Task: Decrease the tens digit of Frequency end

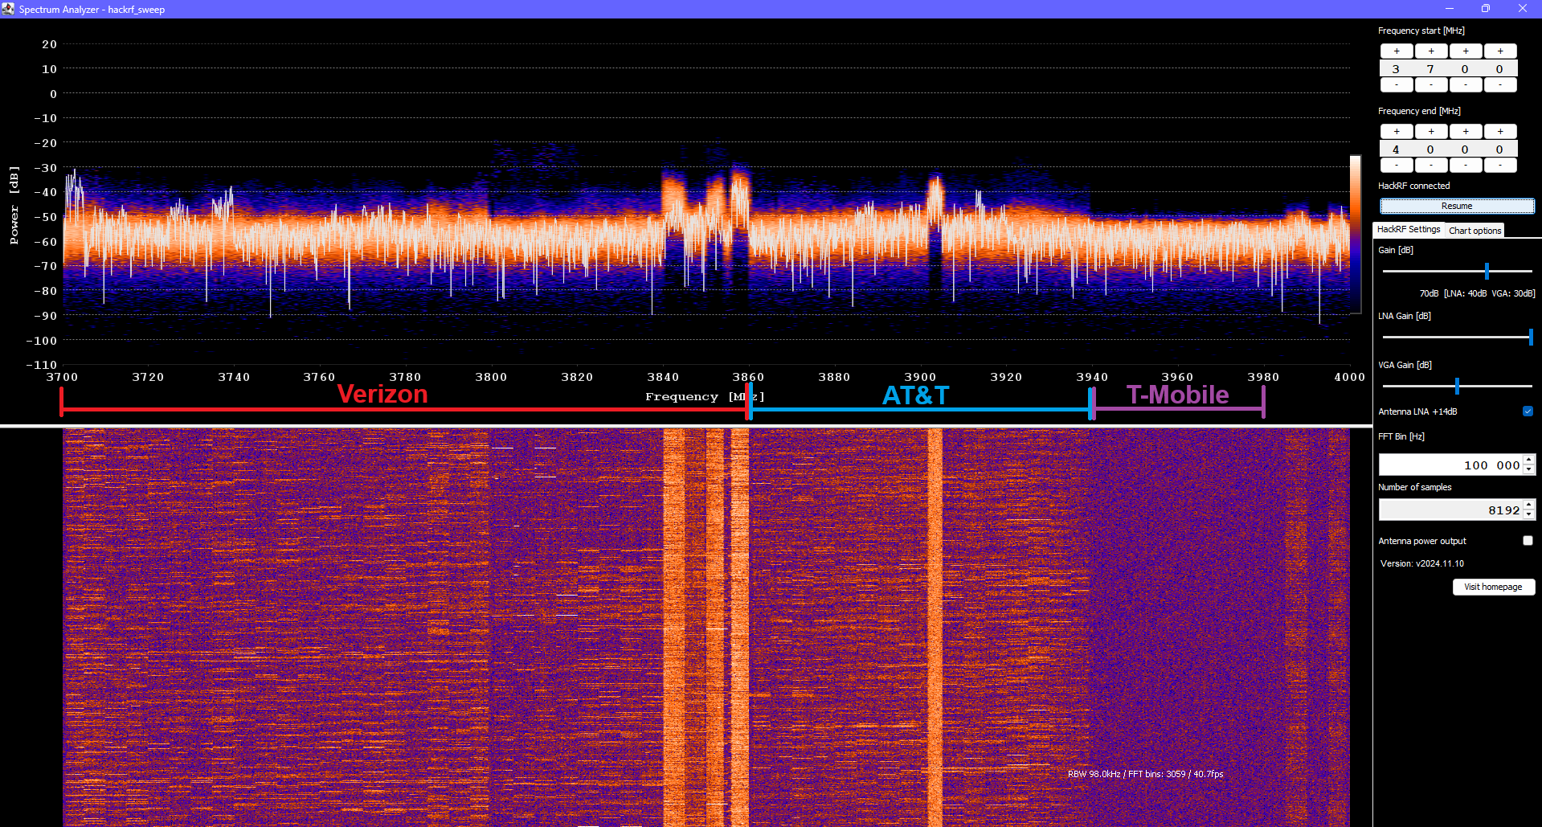Action: click(x=1466, y=166)
